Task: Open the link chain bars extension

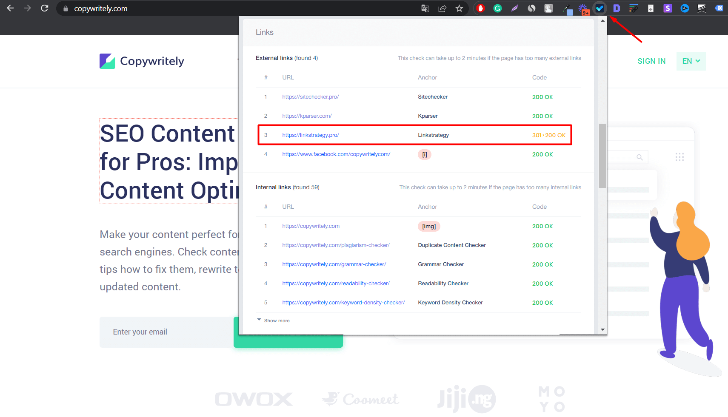Action: 634,8
